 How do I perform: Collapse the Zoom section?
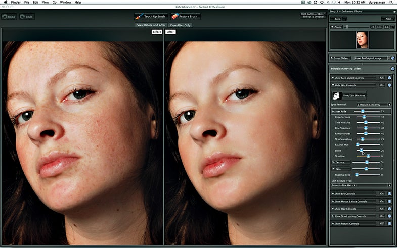(x=336, y=27)
